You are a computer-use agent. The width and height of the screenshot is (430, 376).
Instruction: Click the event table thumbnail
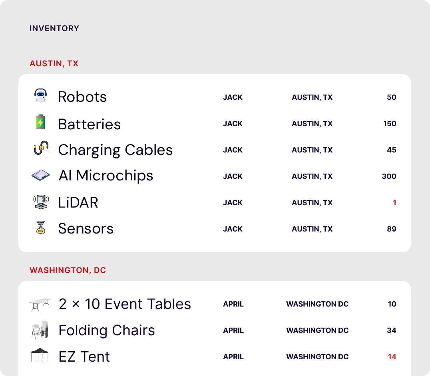coord(40,305)
